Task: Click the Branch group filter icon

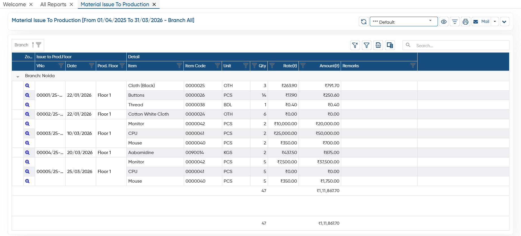Action: pyautogui.click(x=38, y=45)
